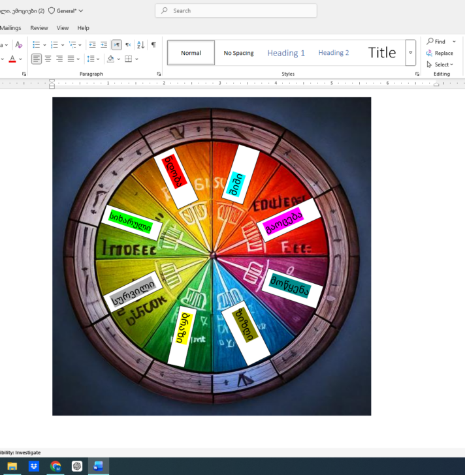Decrease the paragraph indent
This screenshot has width=465, height=475.
92,44
